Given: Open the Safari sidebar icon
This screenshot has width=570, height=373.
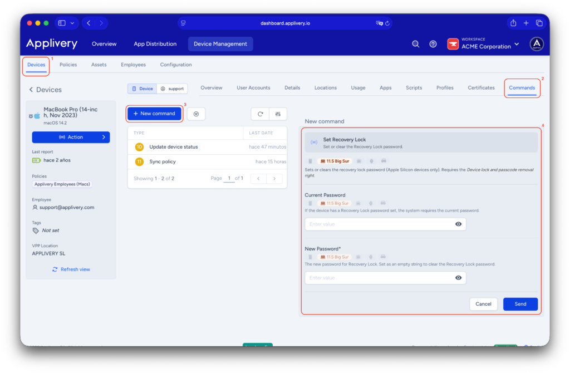Looking at the screenshot, I should click(x=62, y=23).
